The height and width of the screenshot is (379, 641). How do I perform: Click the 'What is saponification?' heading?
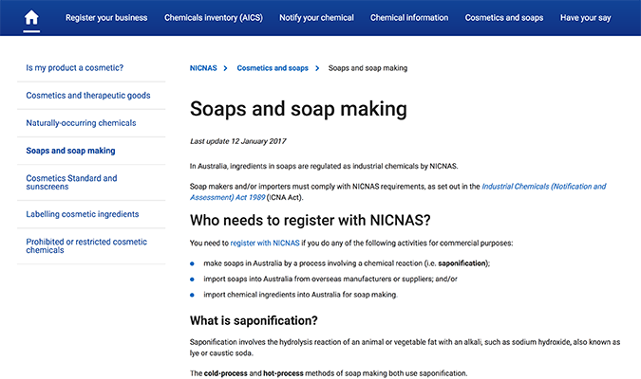pyautogui.click(x=254, y=319)
